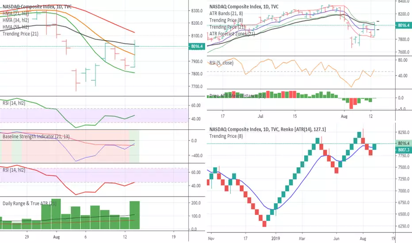Screen dimensions: 412x243
Task: Click 8300.0 on the HMA chart price axis
Action: [x=197, y=11]
